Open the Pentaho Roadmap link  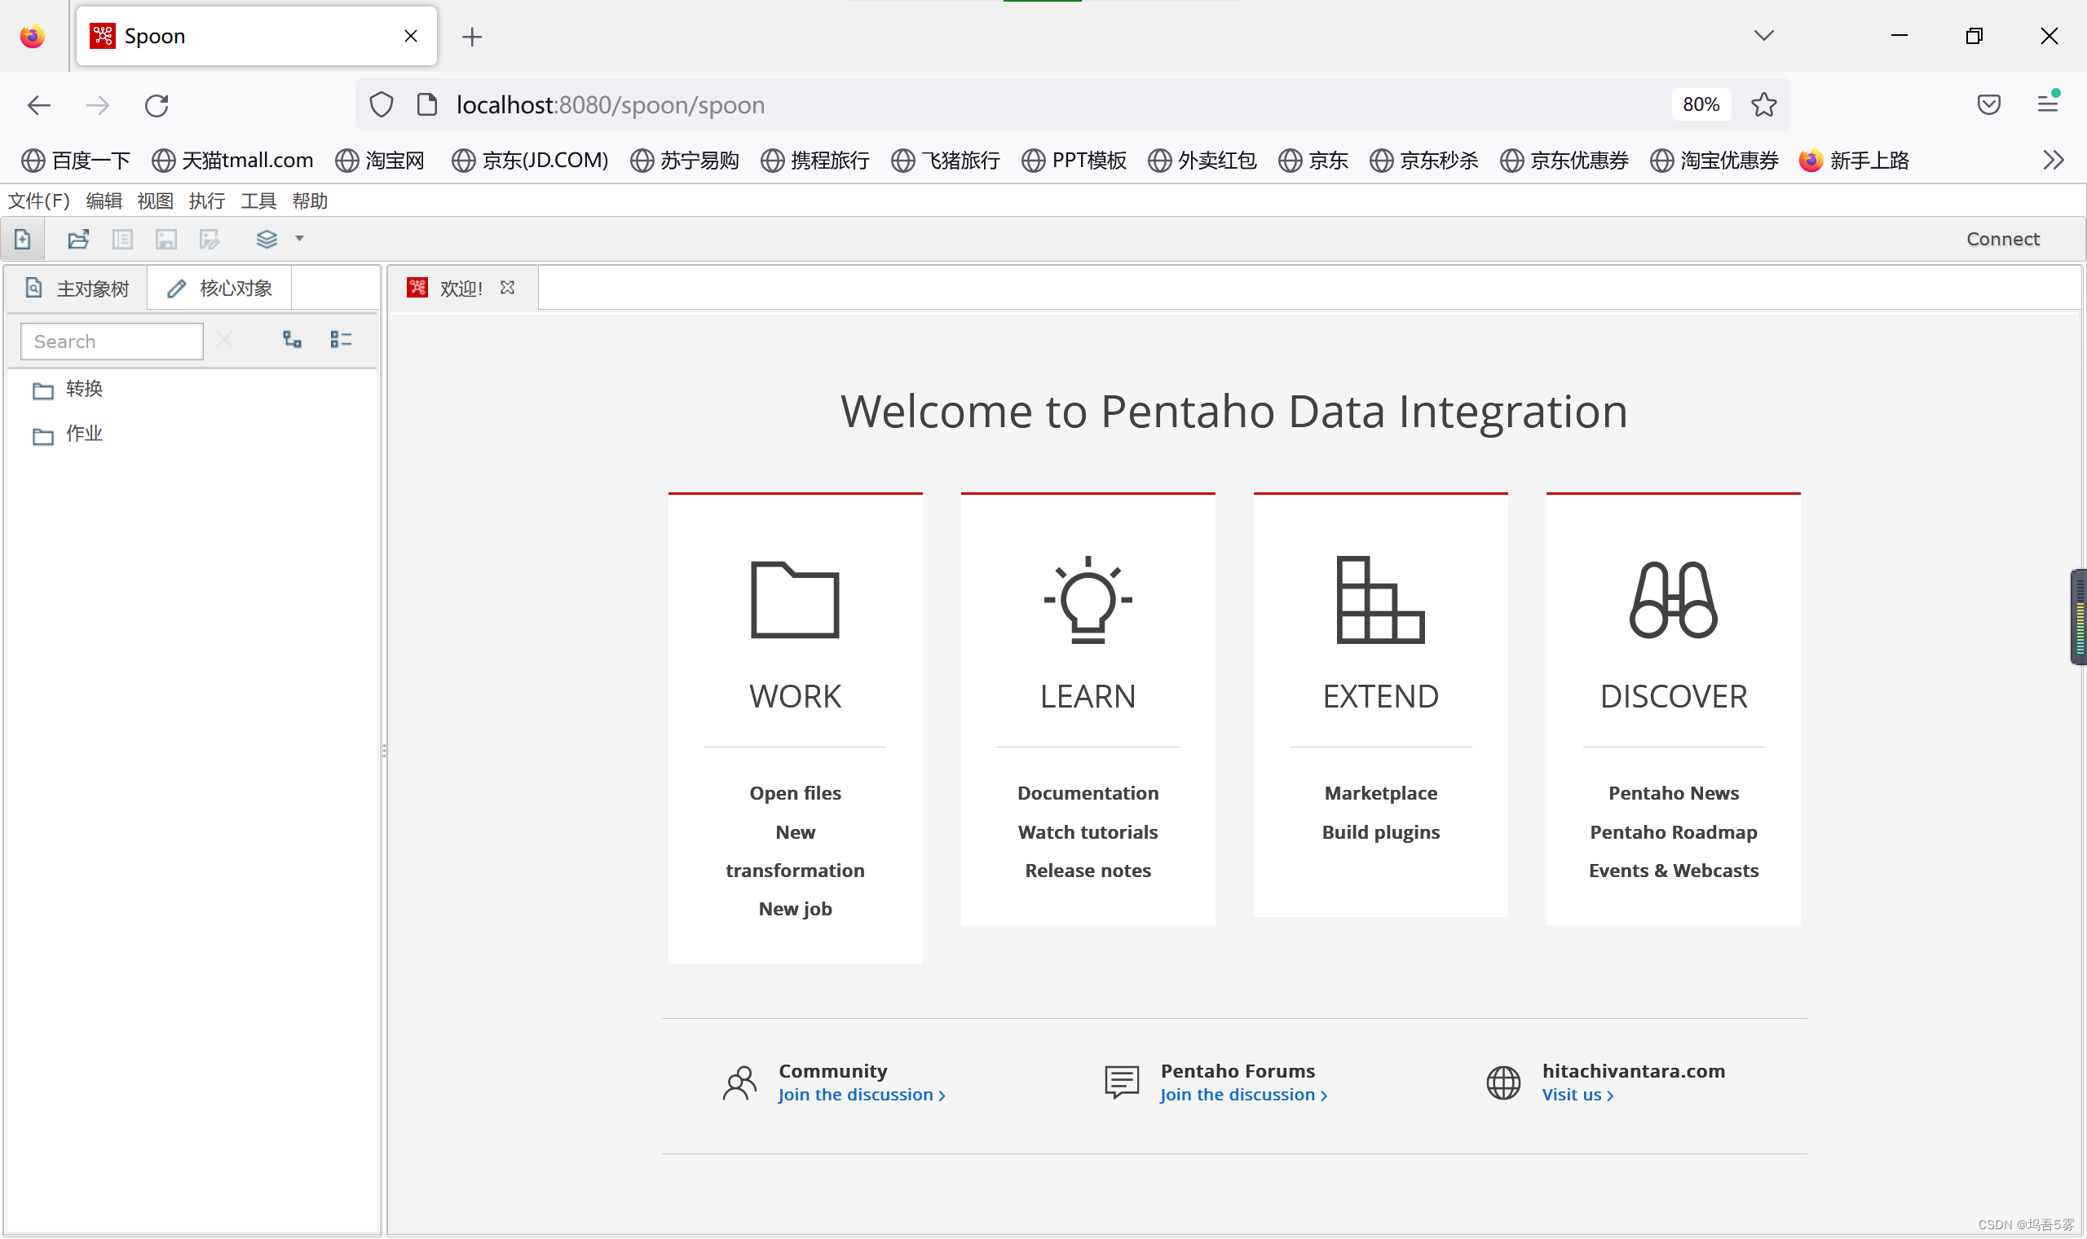[x=1674, y=832]
